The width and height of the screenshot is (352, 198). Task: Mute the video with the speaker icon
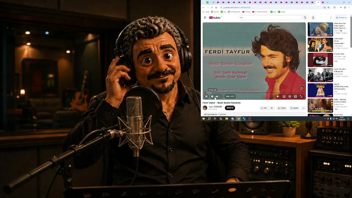pos(212,97)
